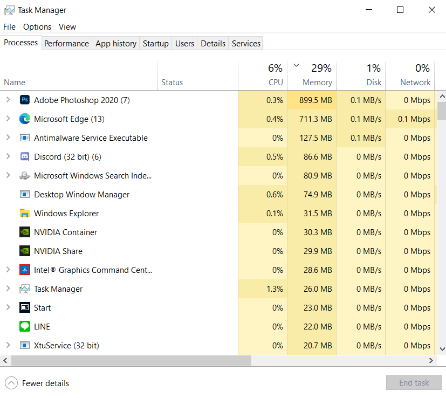This screenshot has width=446, height=398.
Task: Click Task Manager's 1.3% CPU value
Action: [x=275, y=289]
